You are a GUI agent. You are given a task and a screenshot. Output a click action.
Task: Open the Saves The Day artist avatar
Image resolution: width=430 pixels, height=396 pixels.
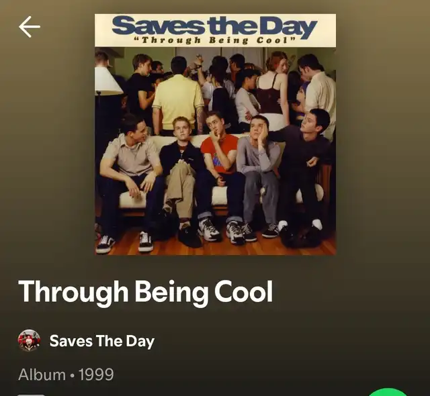coord(29,340)
